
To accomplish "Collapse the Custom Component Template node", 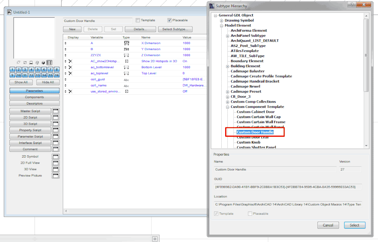I will [x=227, y=107].
